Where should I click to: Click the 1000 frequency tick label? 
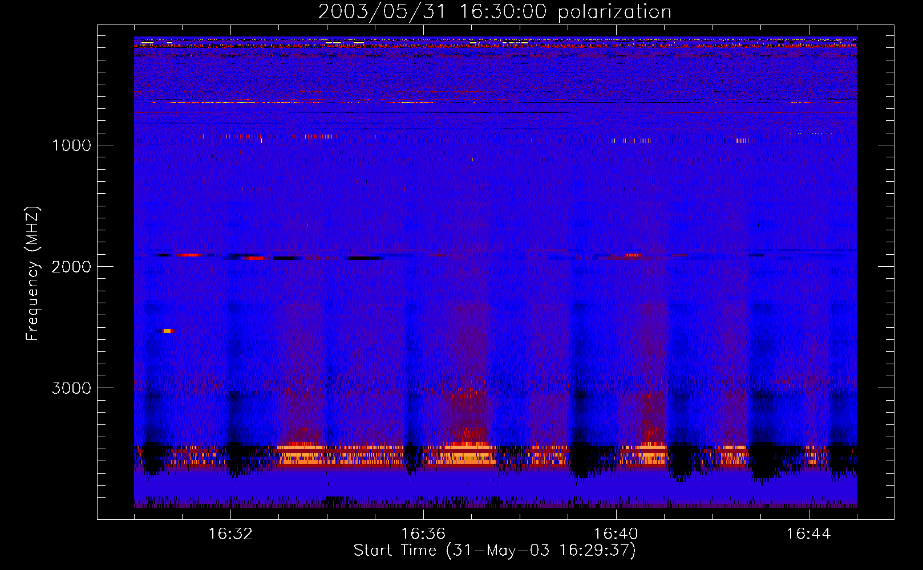71,145
